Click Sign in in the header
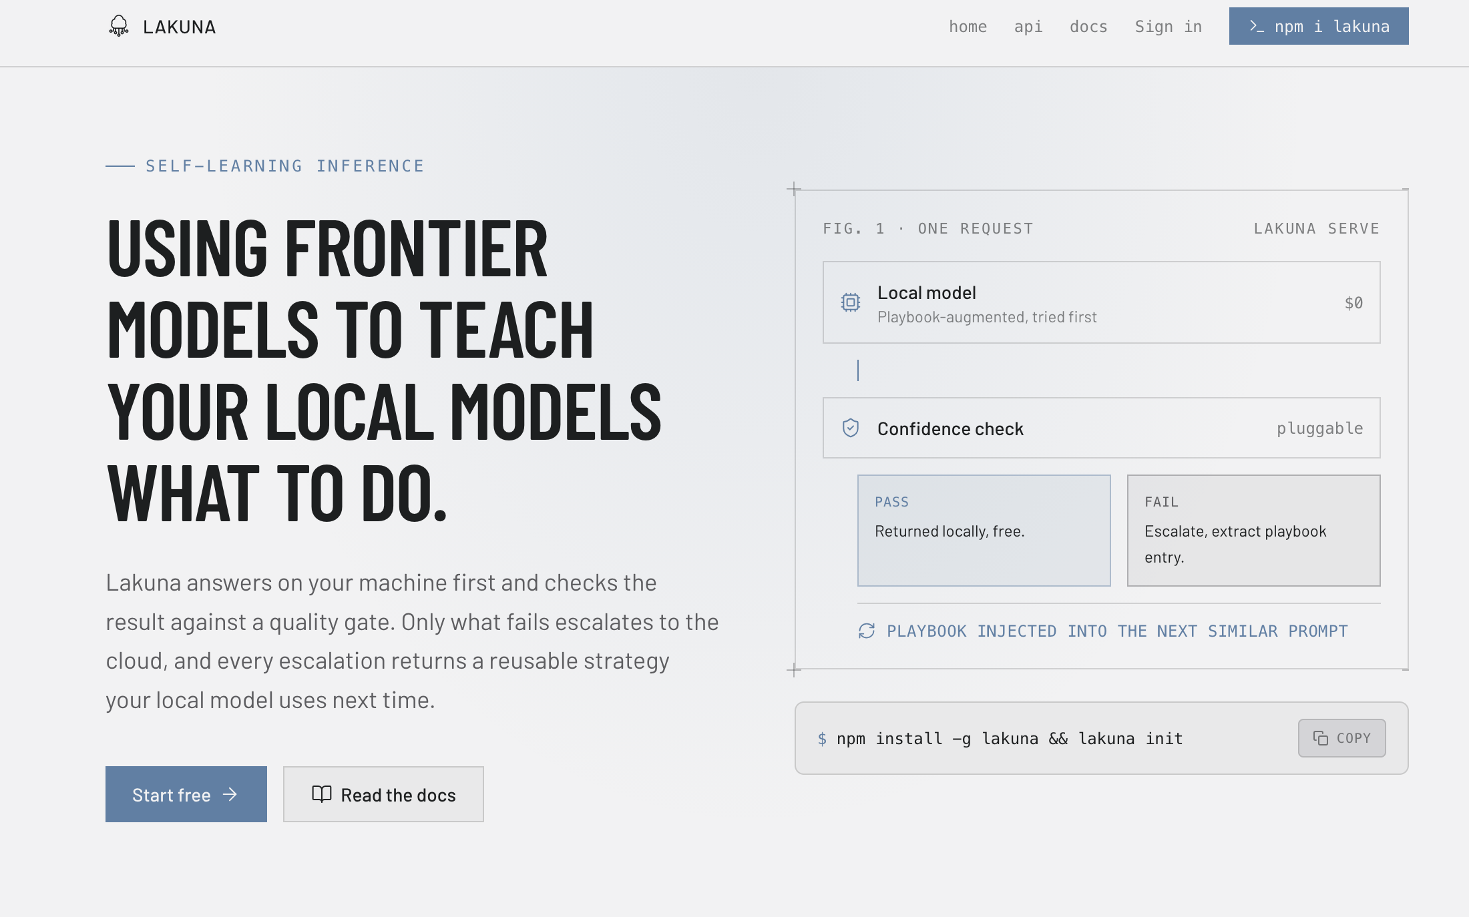The width and height of the screenshot is (1469, 917). point(1168,27)
